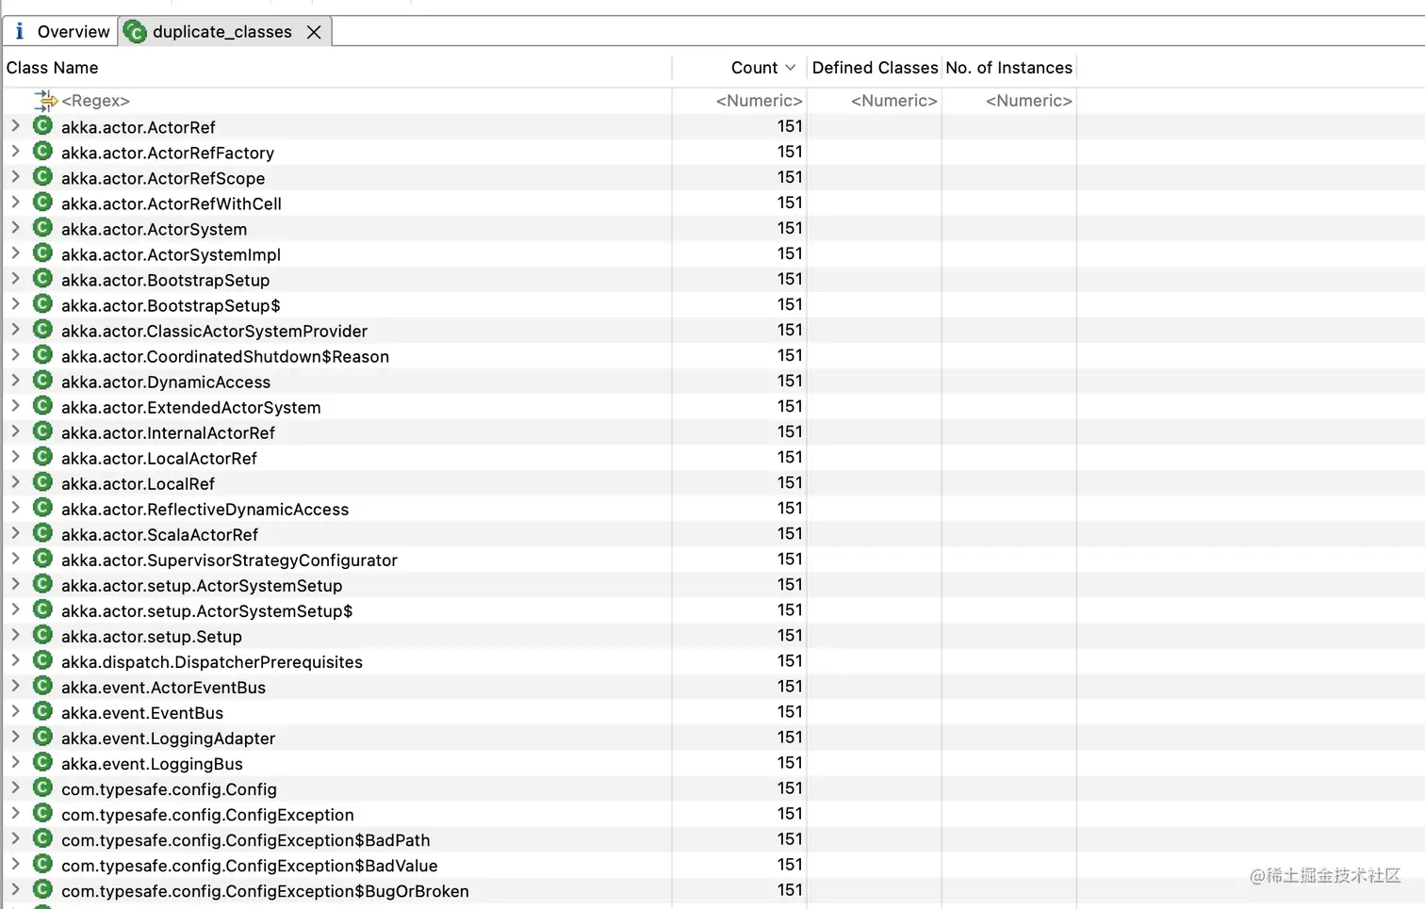Click count 151 for ConfigException$BadValue
Image resolution: width=1425 pixels, height=909 pixels.
point(790,864)
